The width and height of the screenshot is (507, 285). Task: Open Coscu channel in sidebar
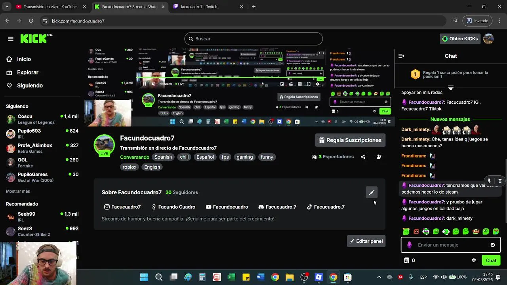(x=42, y=119)
